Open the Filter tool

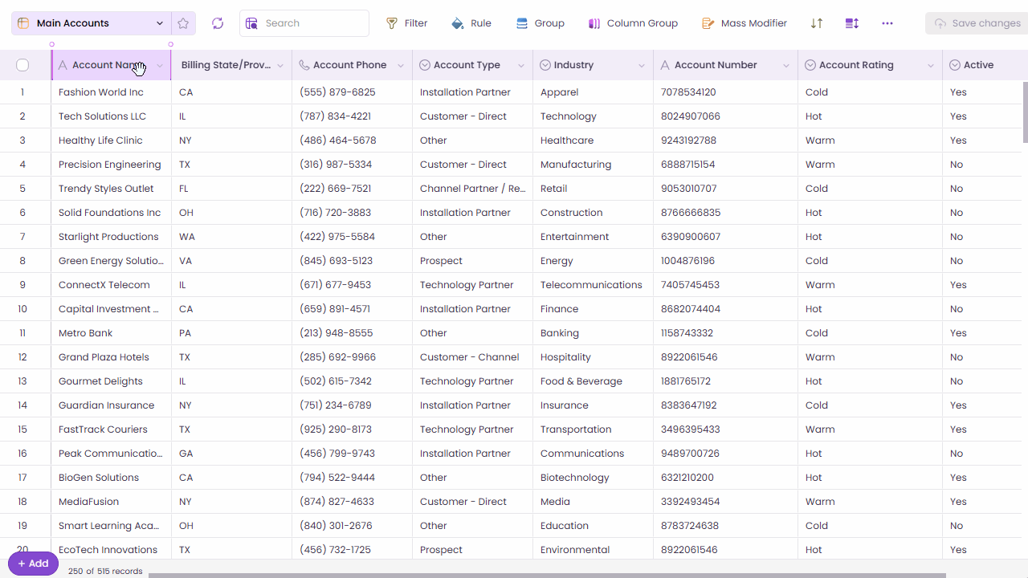click(406, 23)
